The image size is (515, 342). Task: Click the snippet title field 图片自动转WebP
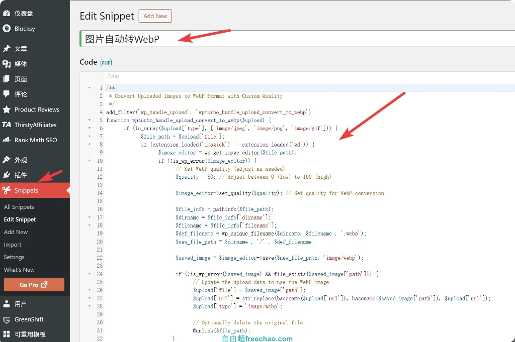297,39
